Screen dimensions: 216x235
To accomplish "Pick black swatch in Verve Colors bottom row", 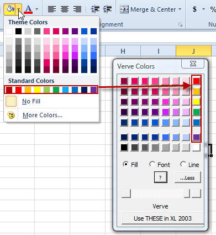I will pos(124,148).
